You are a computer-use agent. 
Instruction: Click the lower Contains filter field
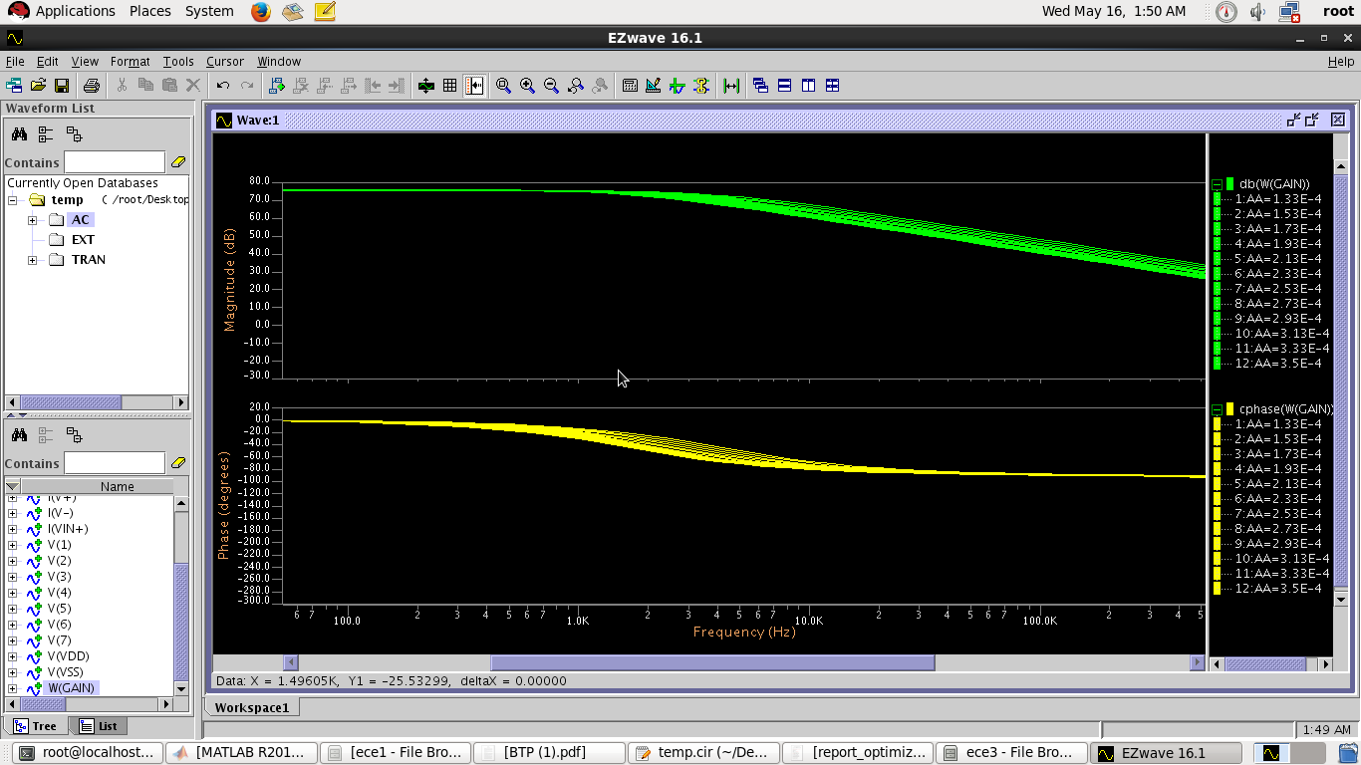click(x=114, y=463)
